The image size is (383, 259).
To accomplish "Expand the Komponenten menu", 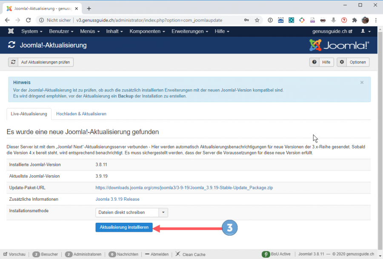I will coord(147,31).
